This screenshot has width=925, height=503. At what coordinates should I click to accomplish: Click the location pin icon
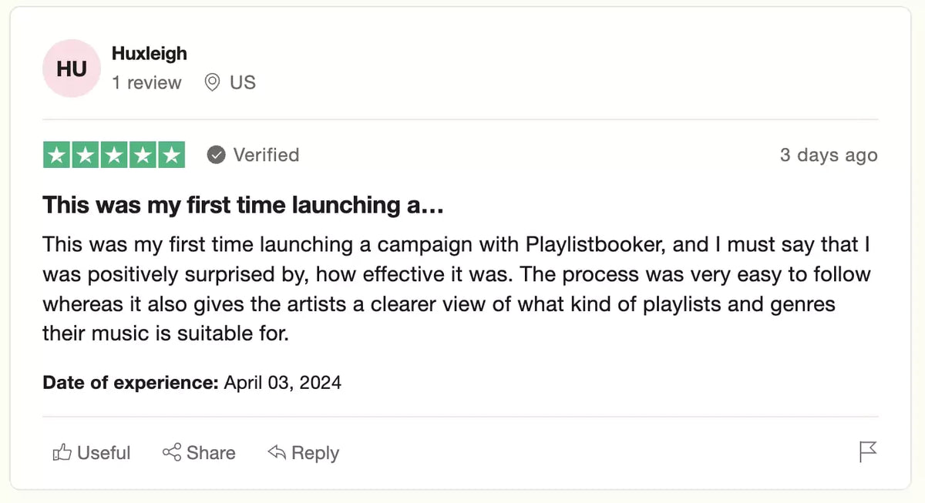click(x=212, y=82)
